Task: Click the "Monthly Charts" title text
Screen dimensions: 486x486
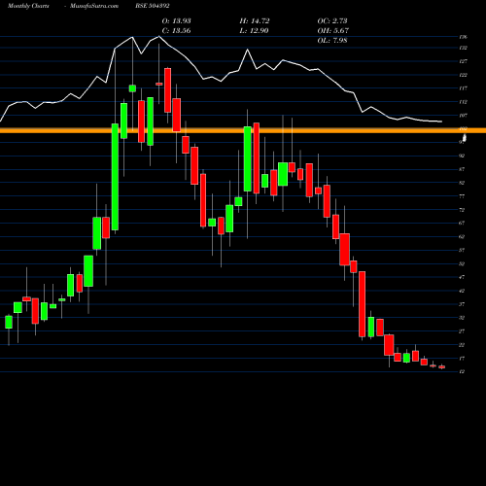Action: [x=28, y=6]
